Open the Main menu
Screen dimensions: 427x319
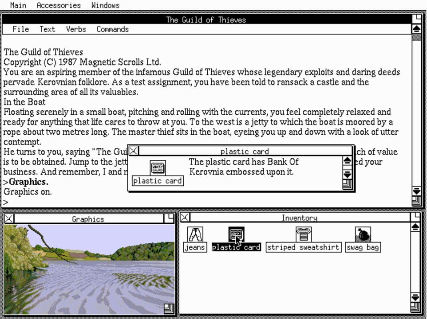pyautogui.click(x=18, y=5)
